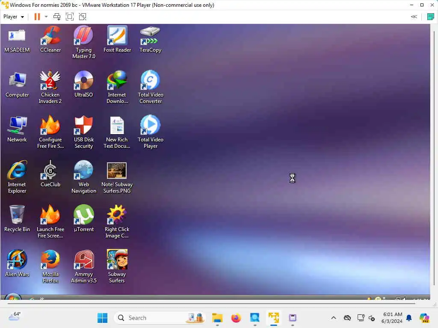Open the display/network tray icon
The image size is (438, 328).
point(361,318)
